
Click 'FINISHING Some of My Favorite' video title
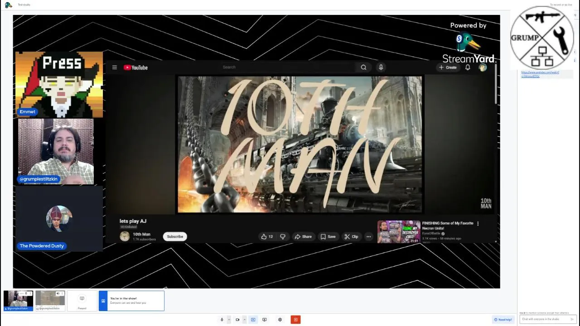pyautogui.click(x=448, y=225)
